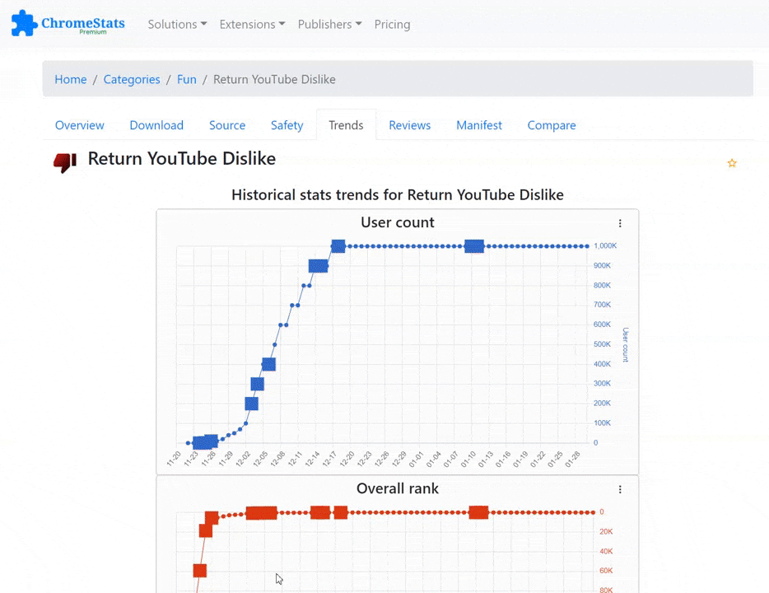
Task: Switch to the Safety tab
Action: coord(287,125)
